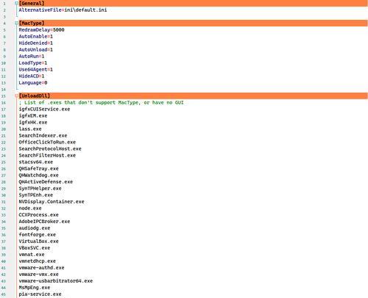The image size is (368, 298).
Task: Click line number 45 in the gutter
Action: pyautogui.click(x=4, y=294)
